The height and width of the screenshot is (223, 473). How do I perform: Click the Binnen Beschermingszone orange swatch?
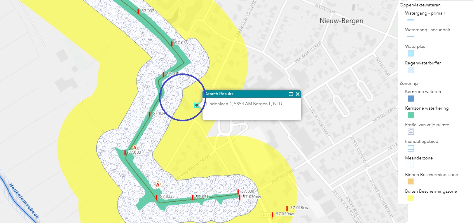click(x=411, y=182)
